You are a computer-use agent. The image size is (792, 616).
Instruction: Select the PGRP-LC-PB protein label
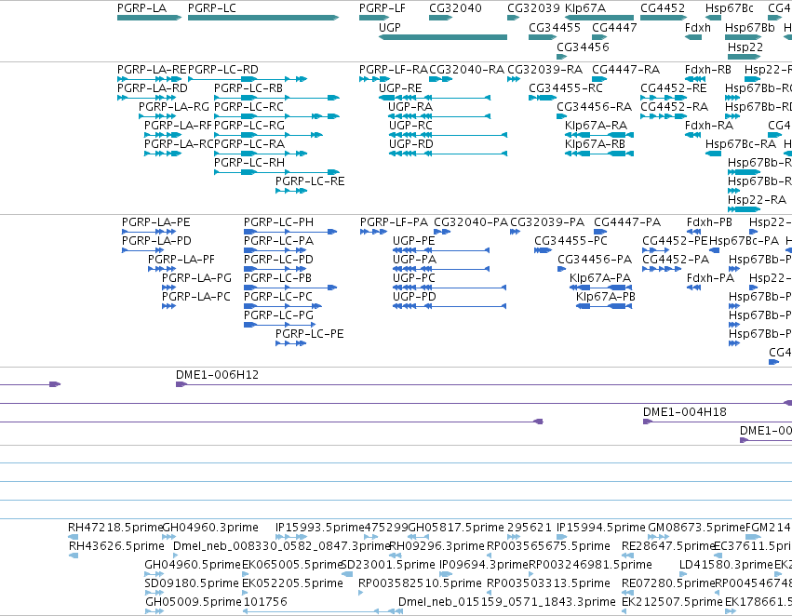click(277, 278)
